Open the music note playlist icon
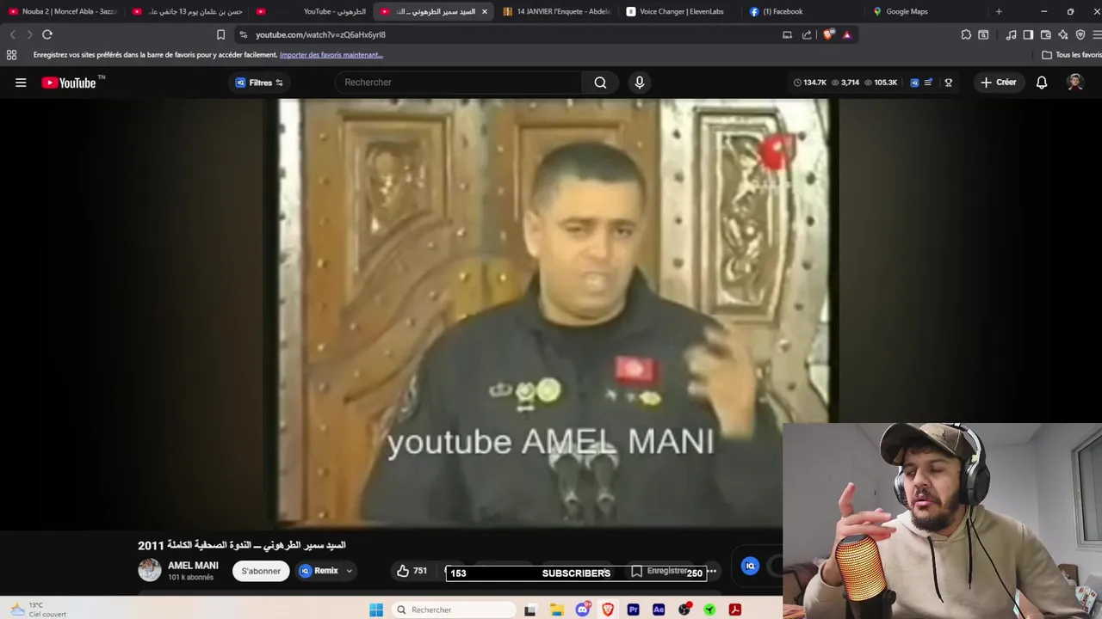This screenshot has height=619, width=1102. [x=1011, y=34]
